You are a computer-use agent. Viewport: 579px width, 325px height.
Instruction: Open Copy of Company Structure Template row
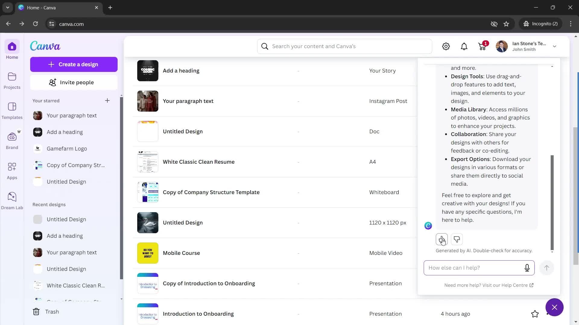click(x=275, y=192)
